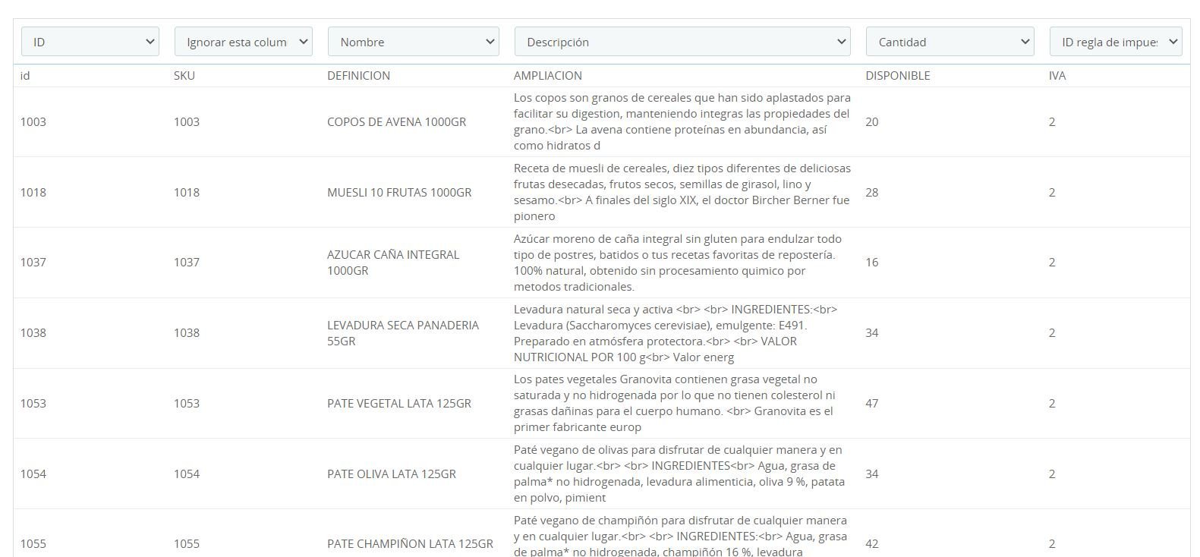
Task: Click IVA value 2 in COPOS DE AVENA row
Action: point(1052,122)
